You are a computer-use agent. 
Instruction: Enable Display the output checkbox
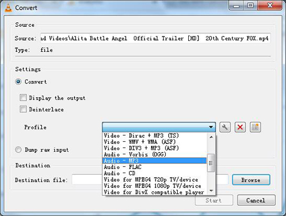pyautogui.click(x=23, y=98)
